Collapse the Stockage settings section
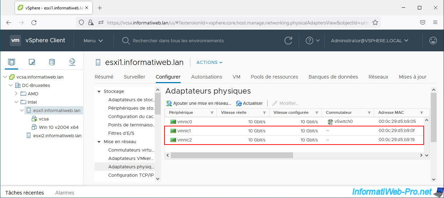 99,91
